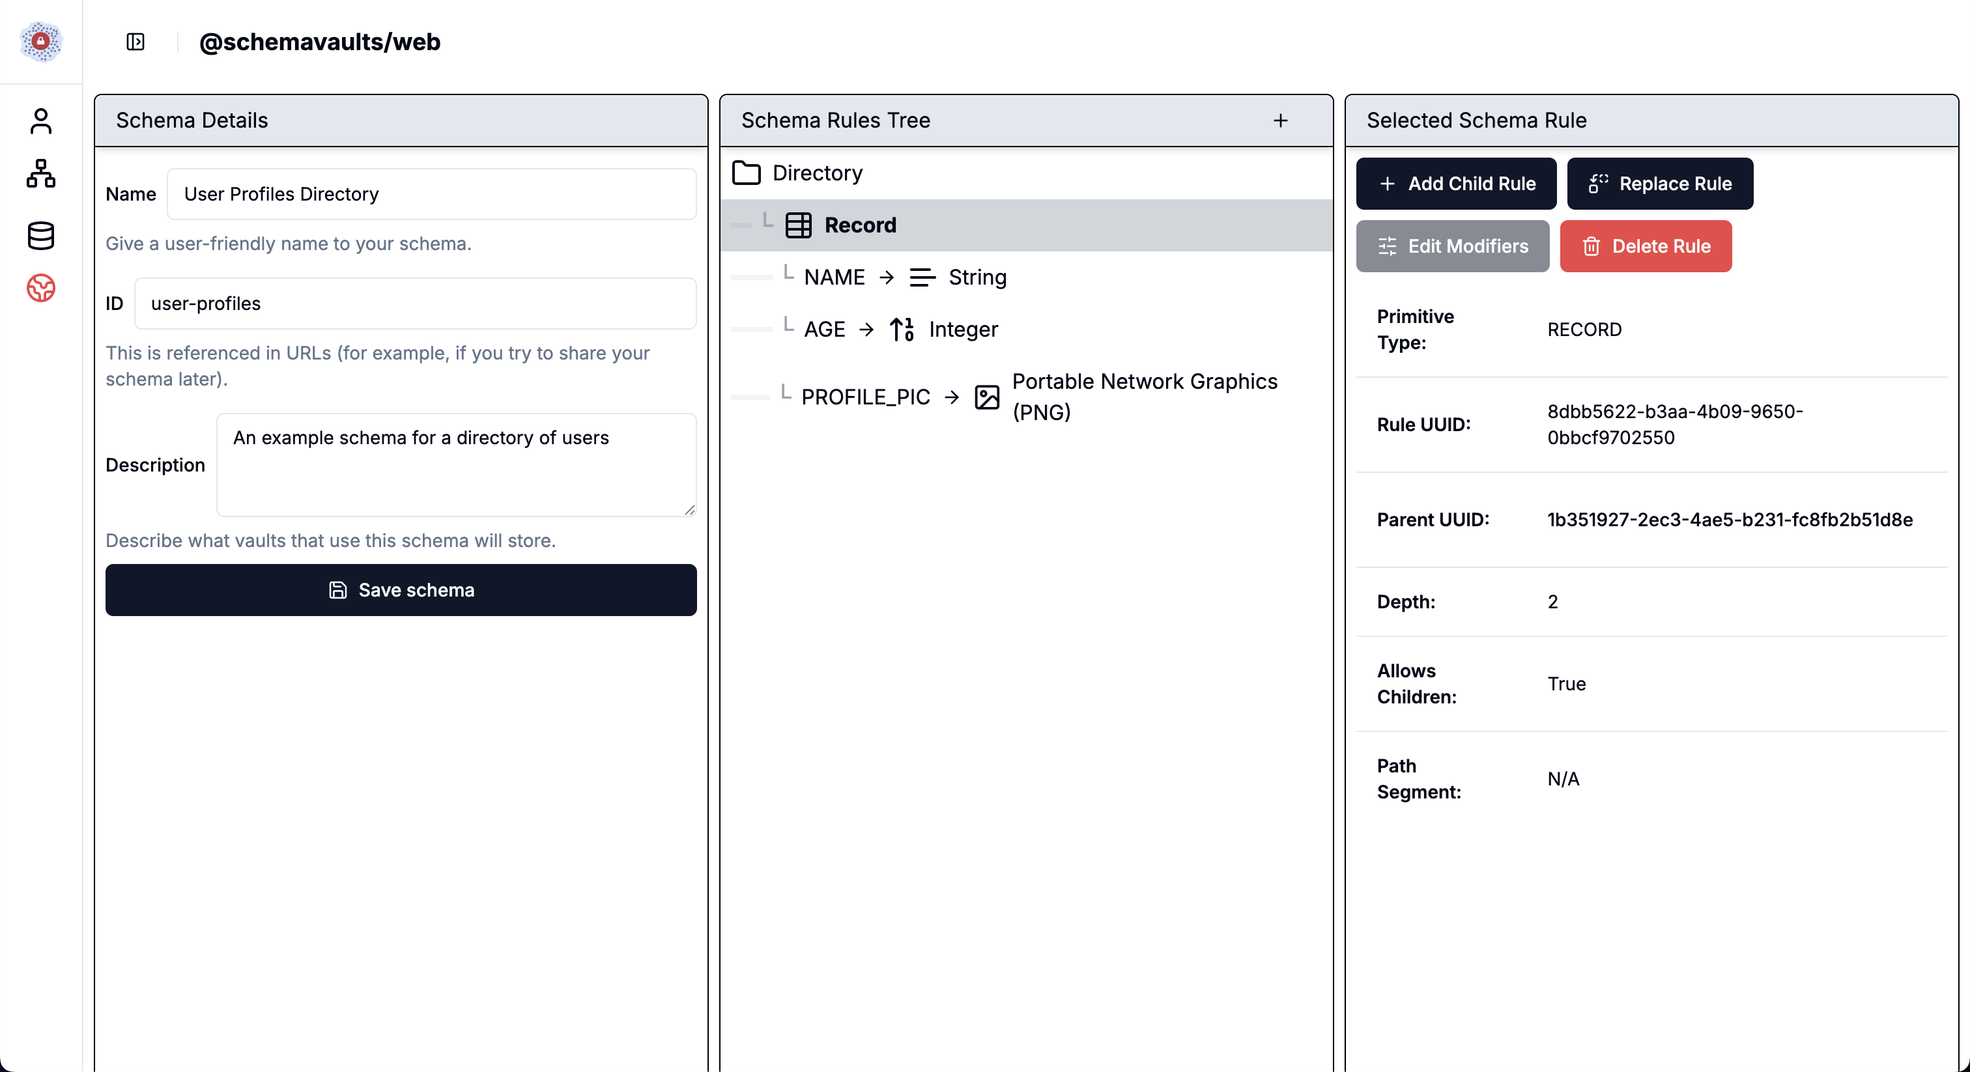
Task: Save schema using the Save button
Action: [x=401, y=589]
